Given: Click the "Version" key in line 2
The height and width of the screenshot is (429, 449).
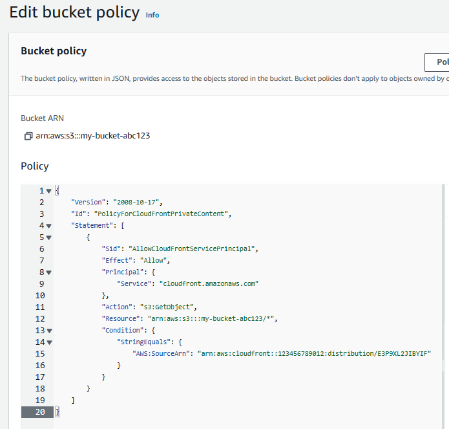Looking at the screenshot, I should (x=89, y=202).
